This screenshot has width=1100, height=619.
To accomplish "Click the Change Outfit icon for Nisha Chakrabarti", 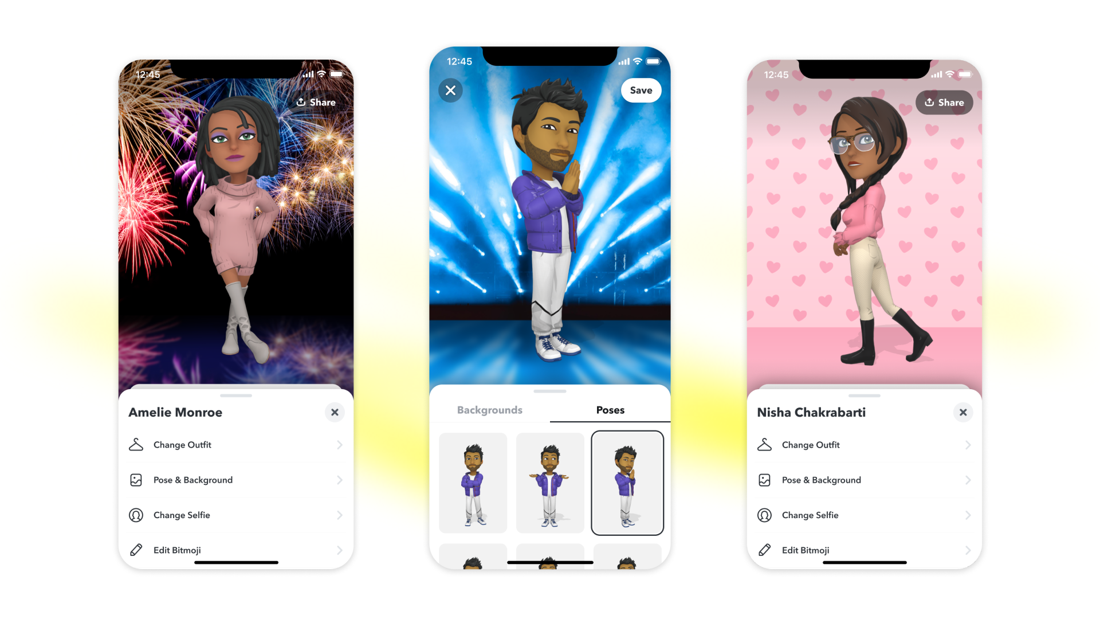I will click(767, 444).
